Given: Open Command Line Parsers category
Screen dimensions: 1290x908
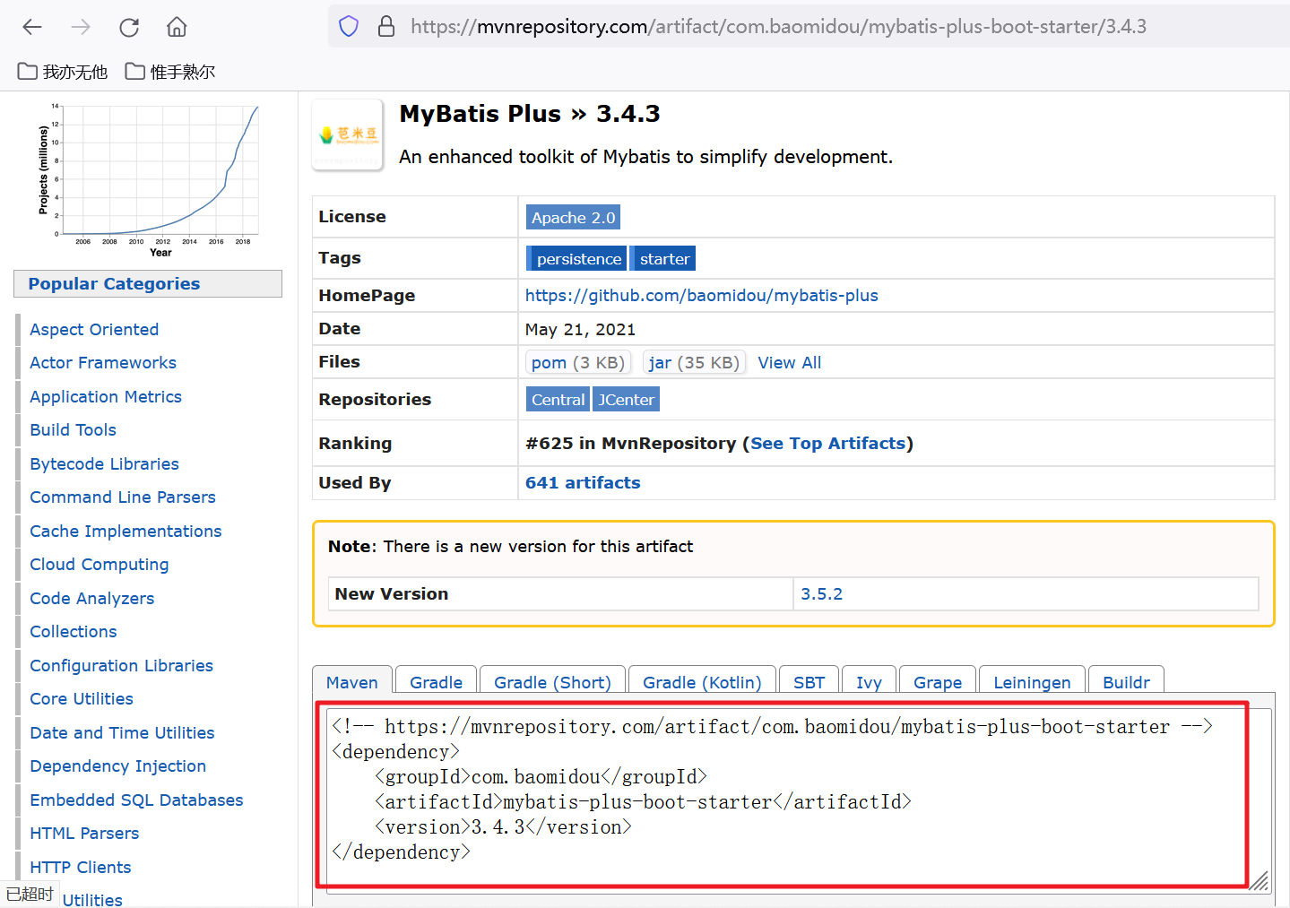Looking at the screenshot, I should click(x=123, y=497).
